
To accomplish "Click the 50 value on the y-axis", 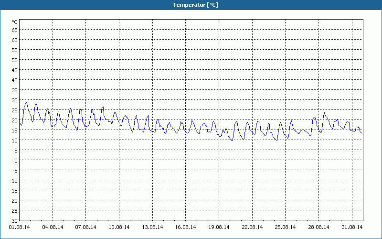I will click(14, 60).
